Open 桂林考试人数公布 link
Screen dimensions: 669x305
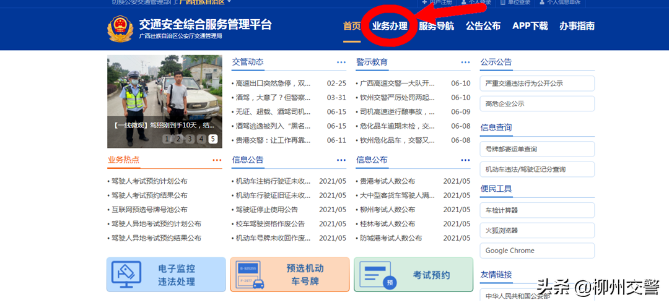[387, 224]
